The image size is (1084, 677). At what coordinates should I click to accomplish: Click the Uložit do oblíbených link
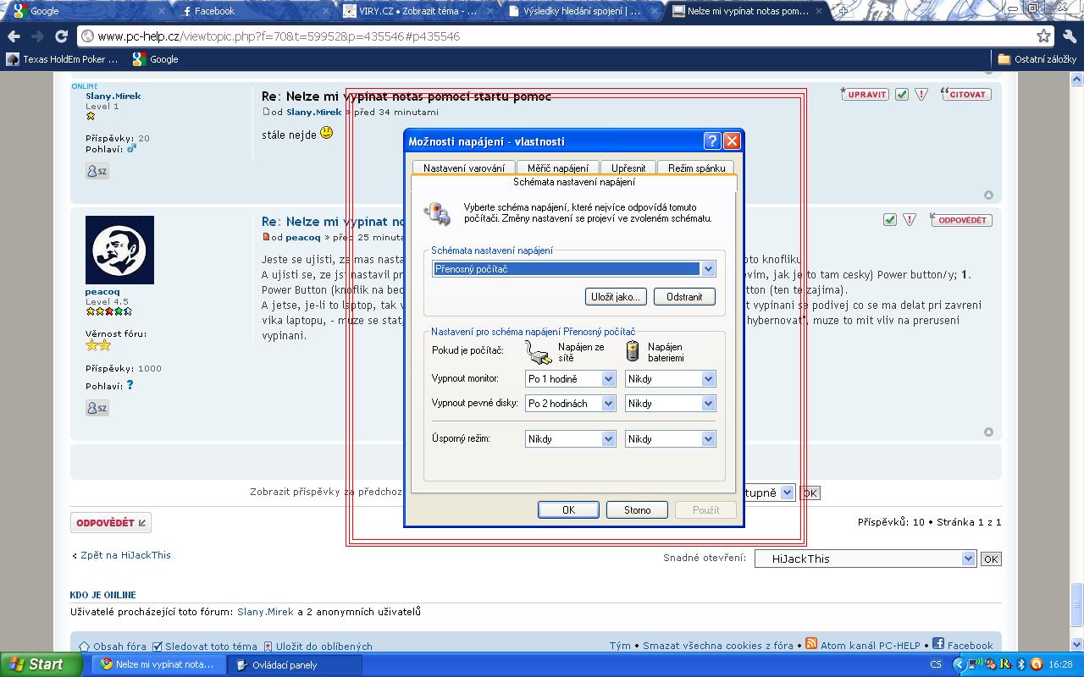324,646
